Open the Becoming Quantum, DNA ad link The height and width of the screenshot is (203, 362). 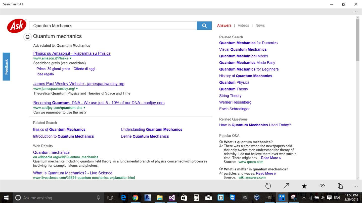click(x=99, y=103)
